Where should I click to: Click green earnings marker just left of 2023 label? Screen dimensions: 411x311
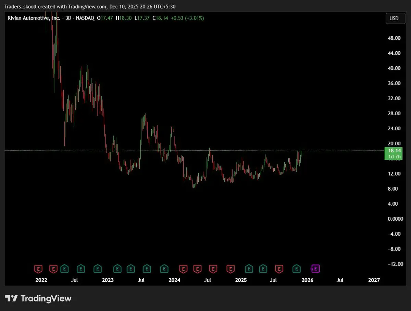click(98, 269)
